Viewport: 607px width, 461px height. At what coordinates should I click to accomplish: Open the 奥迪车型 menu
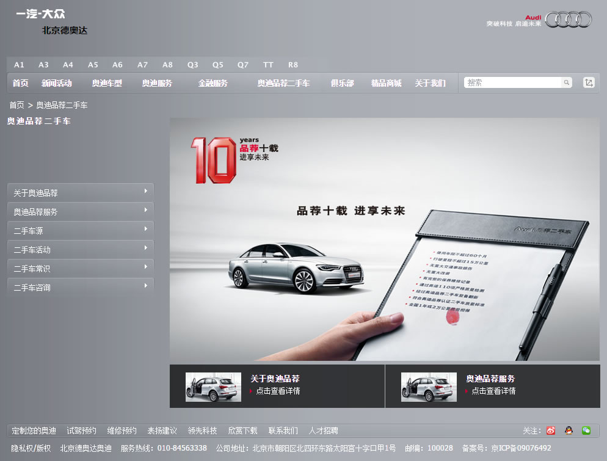pyautogui.click(x=107, y=83)
